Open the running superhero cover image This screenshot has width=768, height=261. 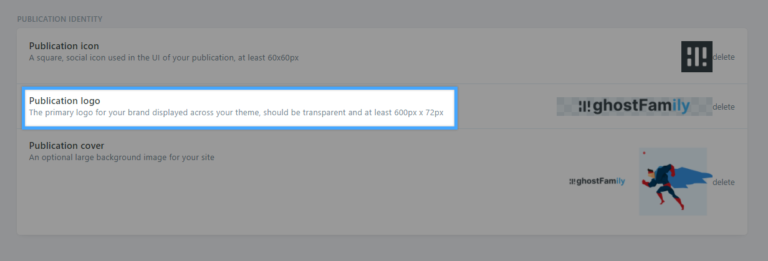[673, 181]
